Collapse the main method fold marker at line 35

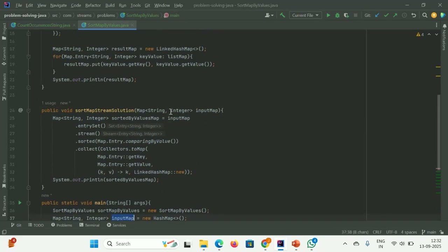29,203
